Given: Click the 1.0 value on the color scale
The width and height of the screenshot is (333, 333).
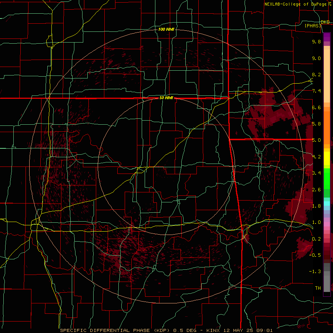Looking at the screenshot, I should click(x=316, y=222).
